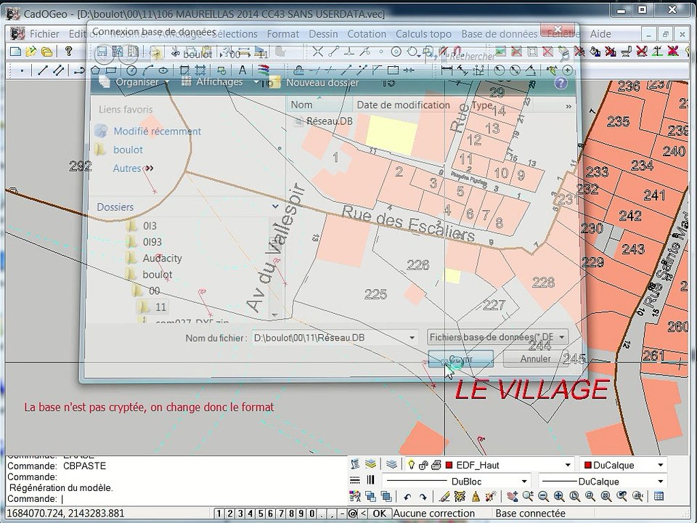Open the DuCalque lineweight dropdown
Screen dimensions: 697x523
pos(661,481)
